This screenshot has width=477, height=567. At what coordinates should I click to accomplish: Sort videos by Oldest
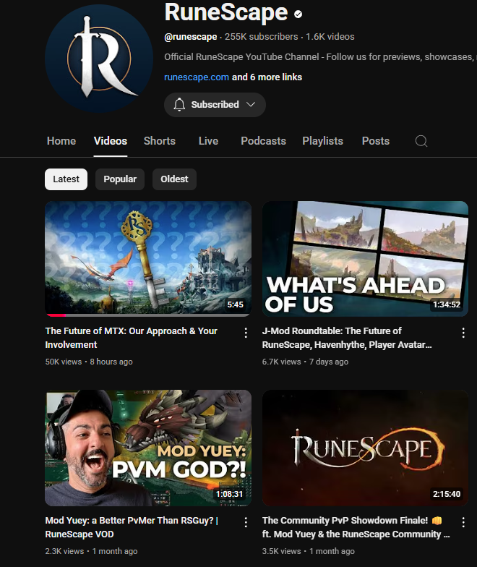point(175,179)
